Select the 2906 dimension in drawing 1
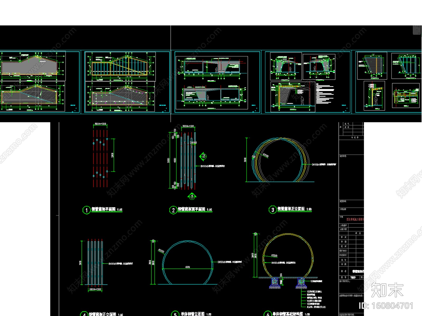This screenshot has width=422, height=316. [113, 155]
